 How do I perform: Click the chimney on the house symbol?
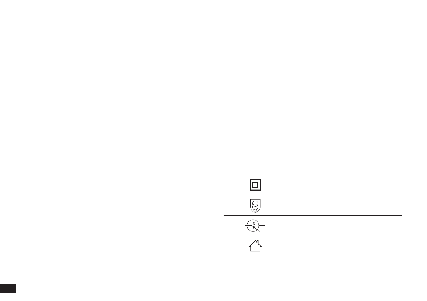coord(258,242)
